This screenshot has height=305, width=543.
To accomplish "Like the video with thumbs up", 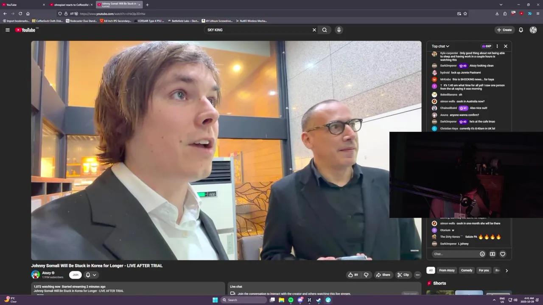I will click(353, 274).
